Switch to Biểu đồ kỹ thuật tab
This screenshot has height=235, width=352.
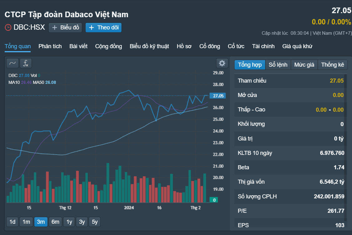click(x=149, y=46)
